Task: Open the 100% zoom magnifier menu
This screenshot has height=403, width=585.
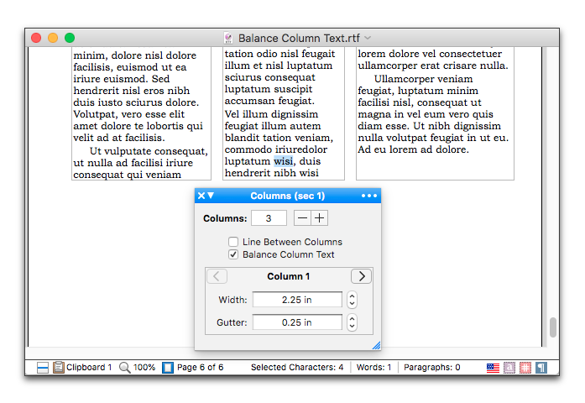Action: tap(124, 368)
